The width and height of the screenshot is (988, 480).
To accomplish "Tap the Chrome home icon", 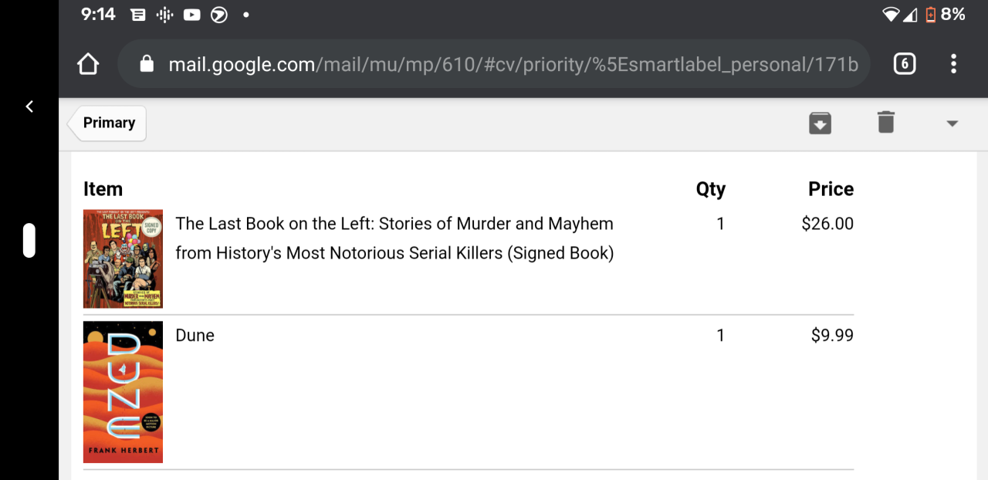I will [88, 63].
